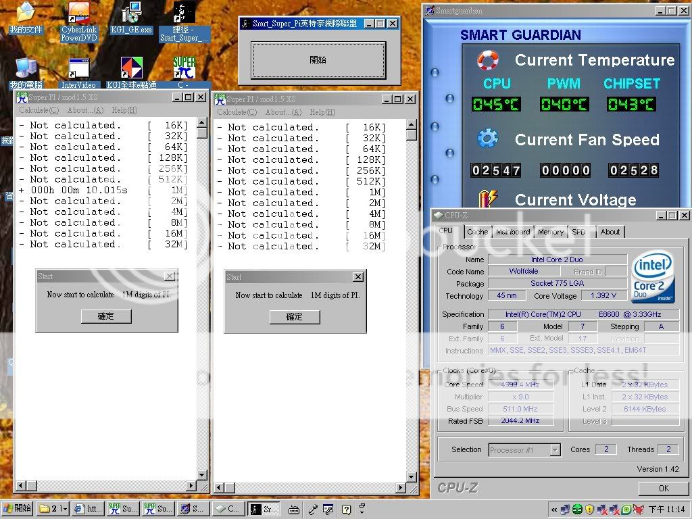Click OK button in CPU-Z window
The image size is (692, 519).
point(663,488)
